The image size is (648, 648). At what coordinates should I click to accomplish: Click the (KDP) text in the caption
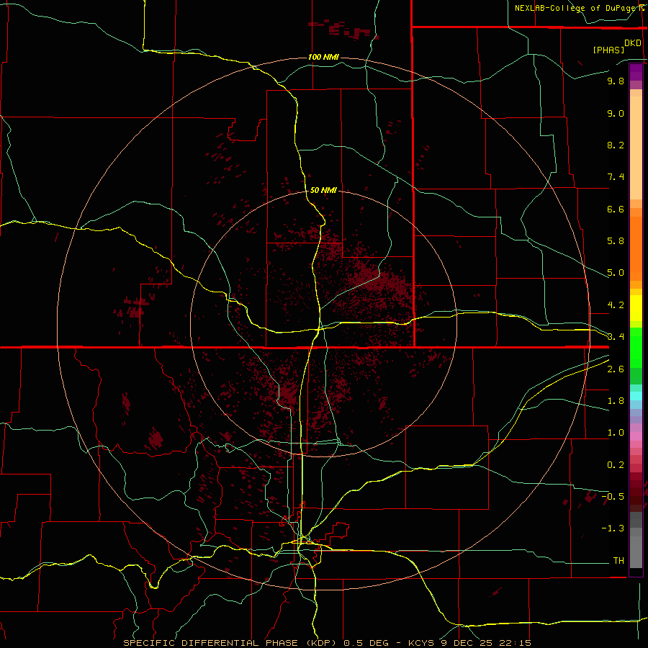tap(323, 643)
